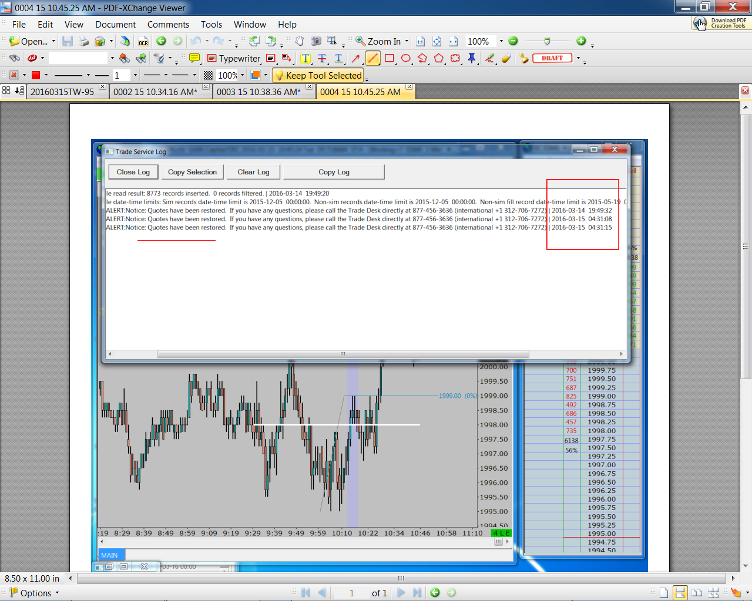The width and height of the screenshot is (752, 601).
Task: Select the Highlight text tool
Action: pos(305,58)
